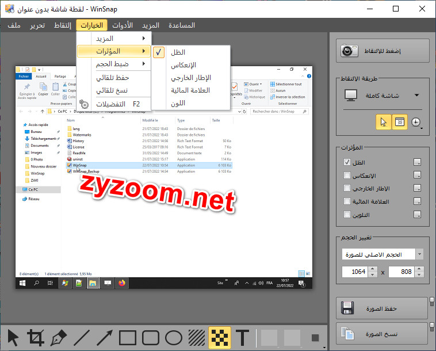The image size is (436, 351).
Task: Open the timer dropdown arrow
Action: [422, 128]
